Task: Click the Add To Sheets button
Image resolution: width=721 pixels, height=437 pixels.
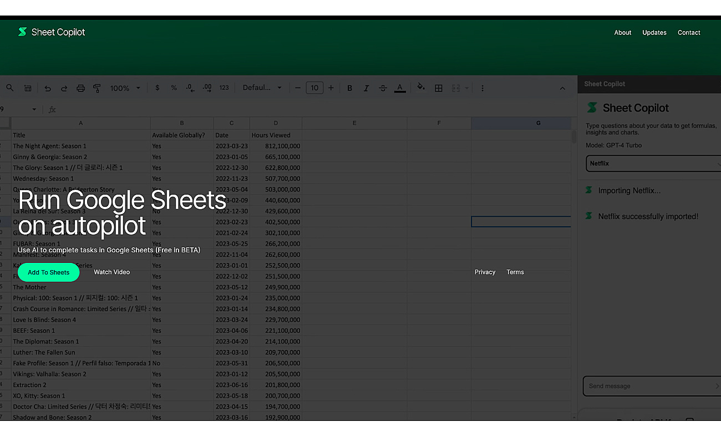Action: (49, 272)
